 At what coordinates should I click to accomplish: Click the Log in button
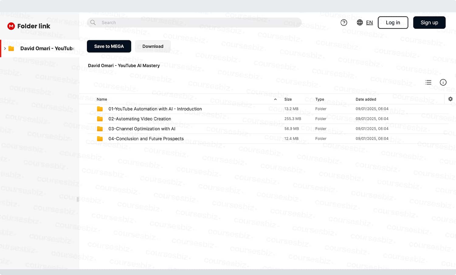[x=393, y=23]
